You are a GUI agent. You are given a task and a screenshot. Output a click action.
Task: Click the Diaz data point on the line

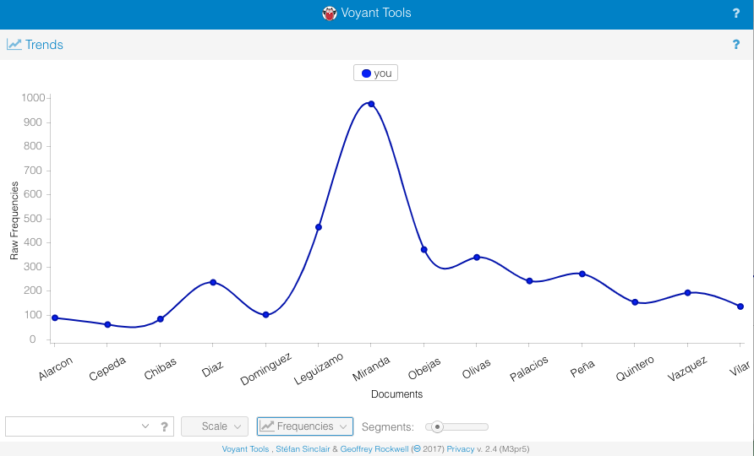tap(213, 283)
